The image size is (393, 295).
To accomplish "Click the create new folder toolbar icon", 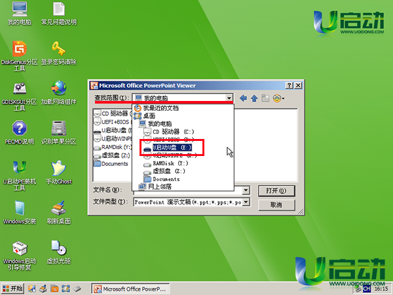I will [265, 98].
